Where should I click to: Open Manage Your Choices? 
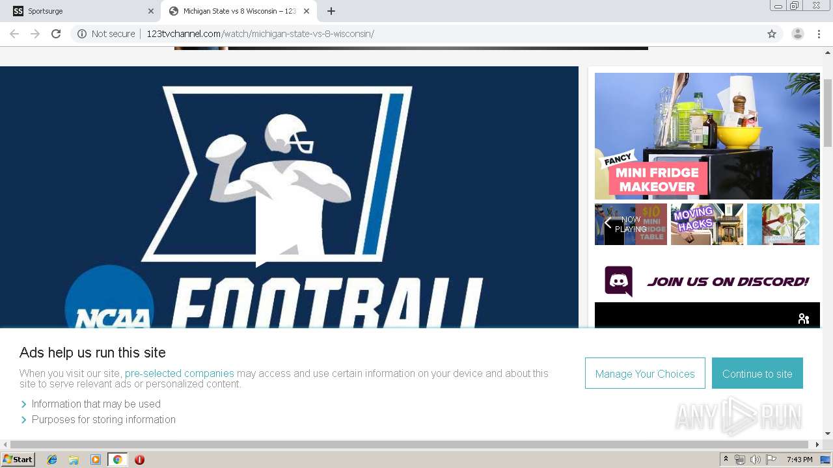pyautogui.click(x=645, y=373)
